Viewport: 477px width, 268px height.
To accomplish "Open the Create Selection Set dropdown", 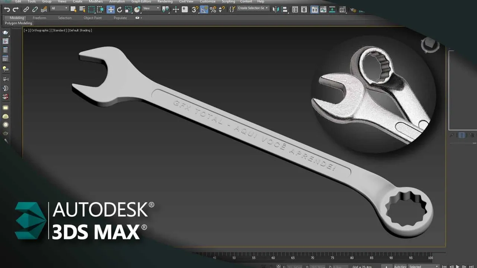I will [253, 8].
